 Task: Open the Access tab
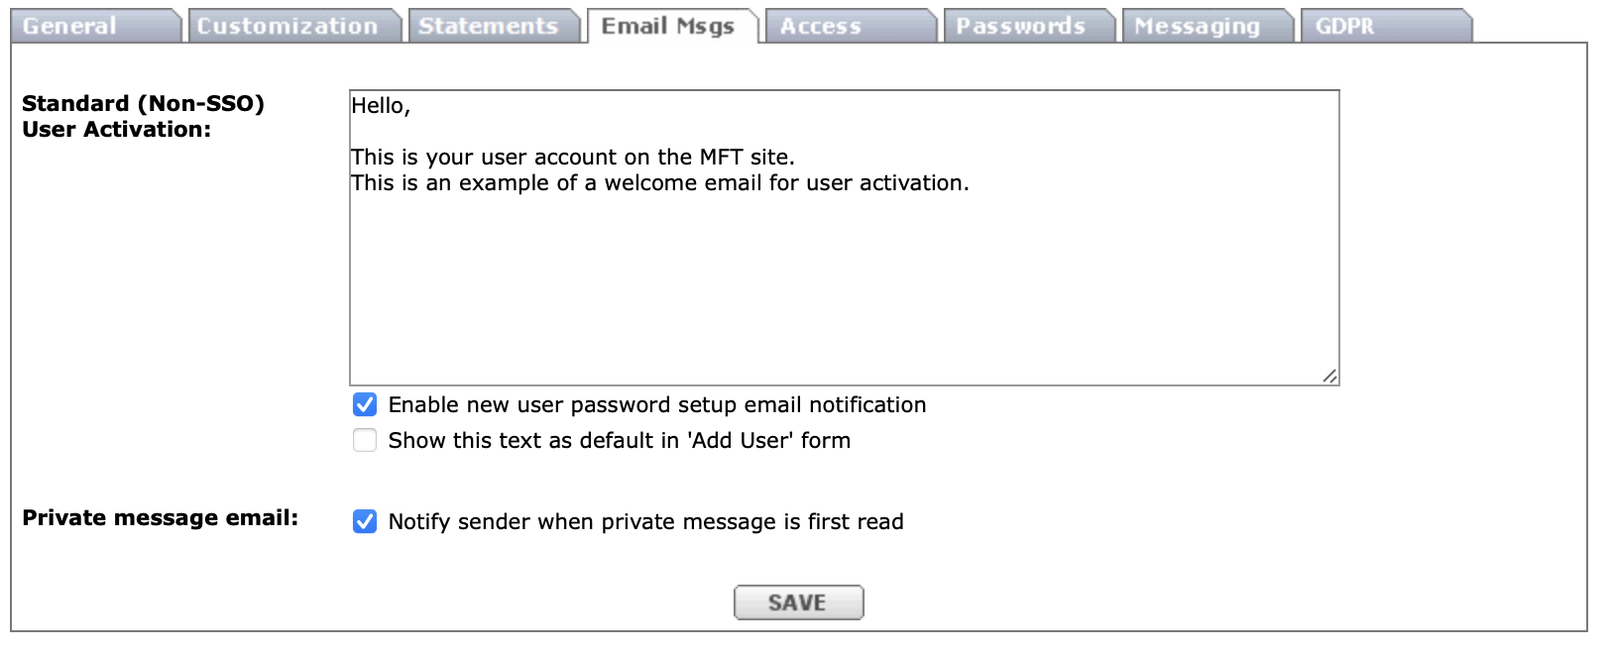(x=820, y=27)
